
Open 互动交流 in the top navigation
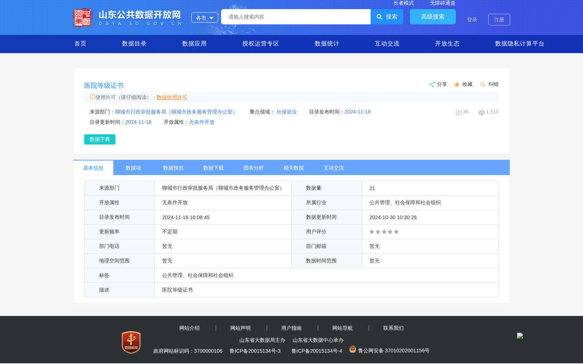(387, 44)
